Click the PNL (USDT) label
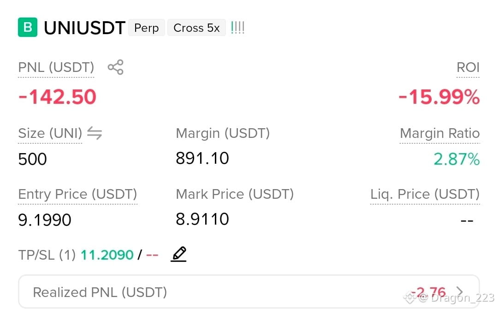 [x=56, y=67]
